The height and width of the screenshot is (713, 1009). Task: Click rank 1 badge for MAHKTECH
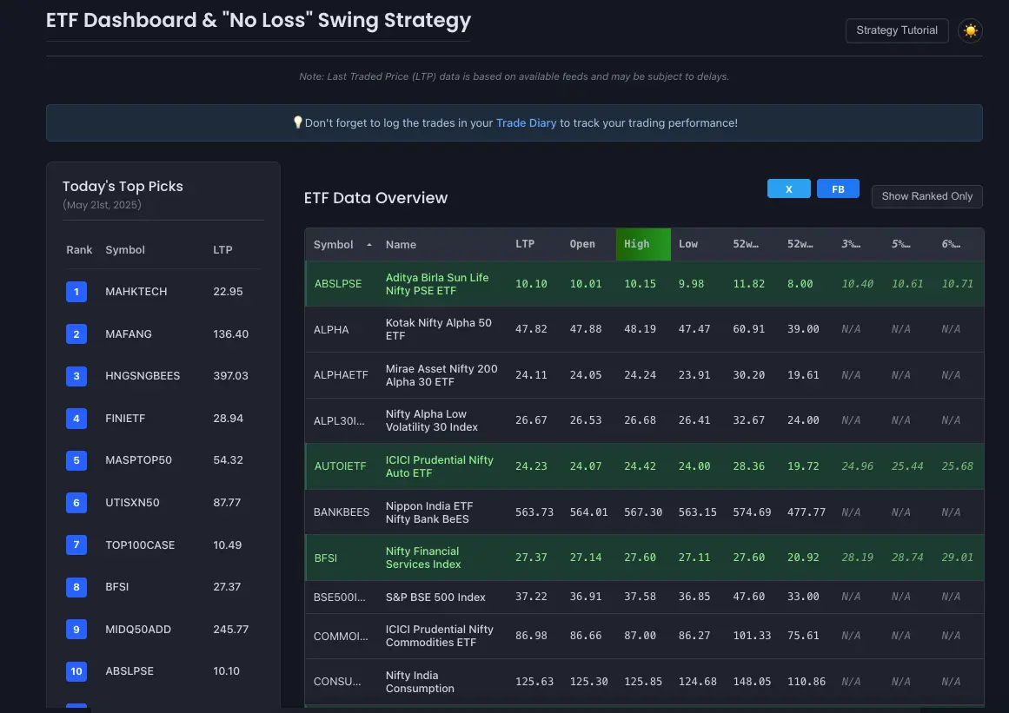pyautogui.click(x=76, y=292)
